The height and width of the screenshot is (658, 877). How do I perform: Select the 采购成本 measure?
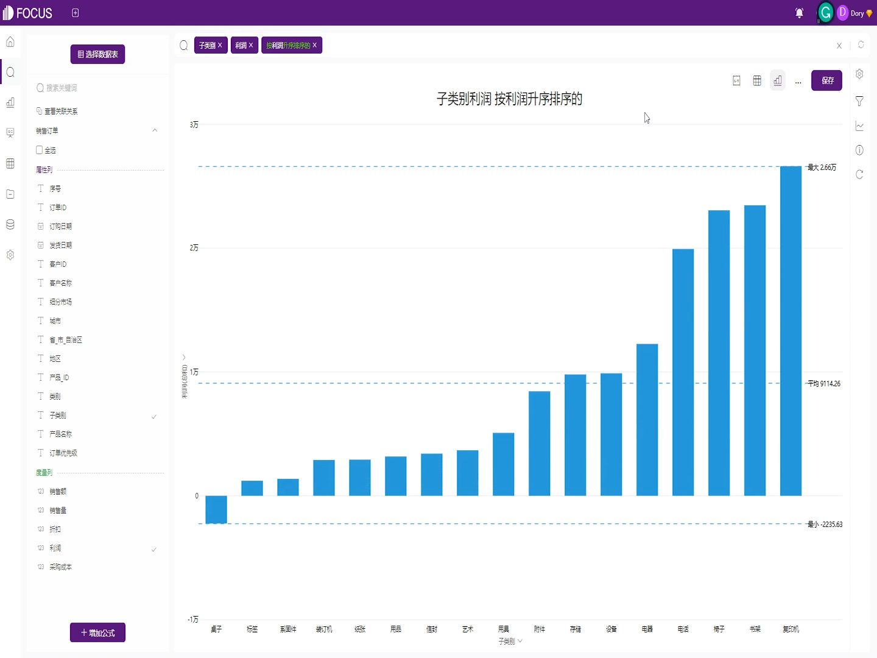[60, 567]
